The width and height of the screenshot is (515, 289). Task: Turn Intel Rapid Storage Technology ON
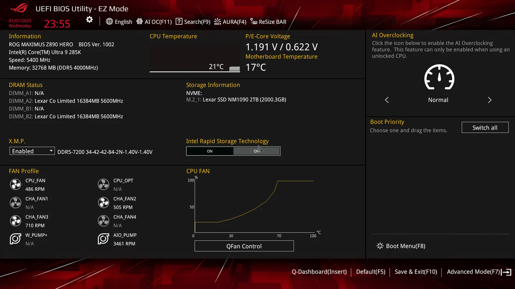210,151
